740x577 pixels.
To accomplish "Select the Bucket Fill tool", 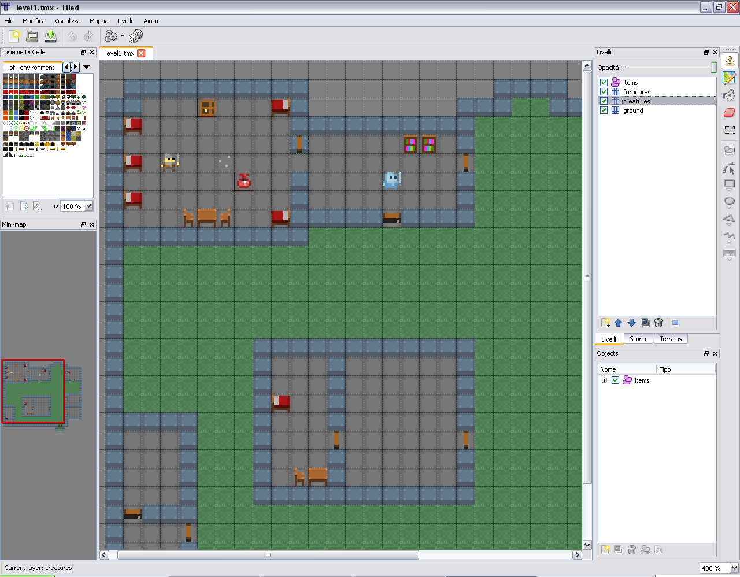I will (730, 95).
